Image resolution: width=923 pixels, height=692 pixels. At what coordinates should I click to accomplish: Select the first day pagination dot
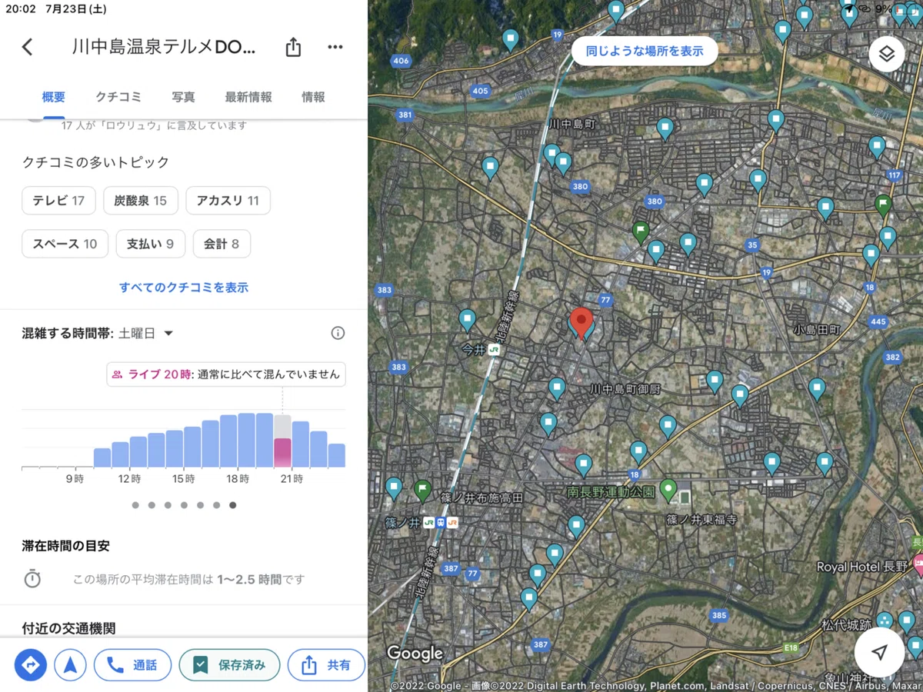coord(135,505)
